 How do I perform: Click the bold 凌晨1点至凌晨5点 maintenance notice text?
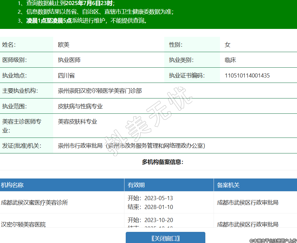pos(49,21)
